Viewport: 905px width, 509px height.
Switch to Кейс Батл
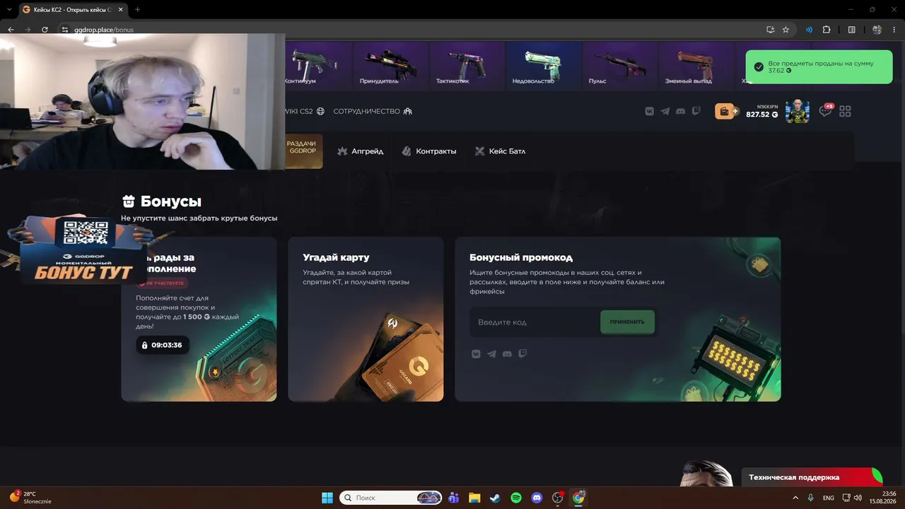pos(500,151)
